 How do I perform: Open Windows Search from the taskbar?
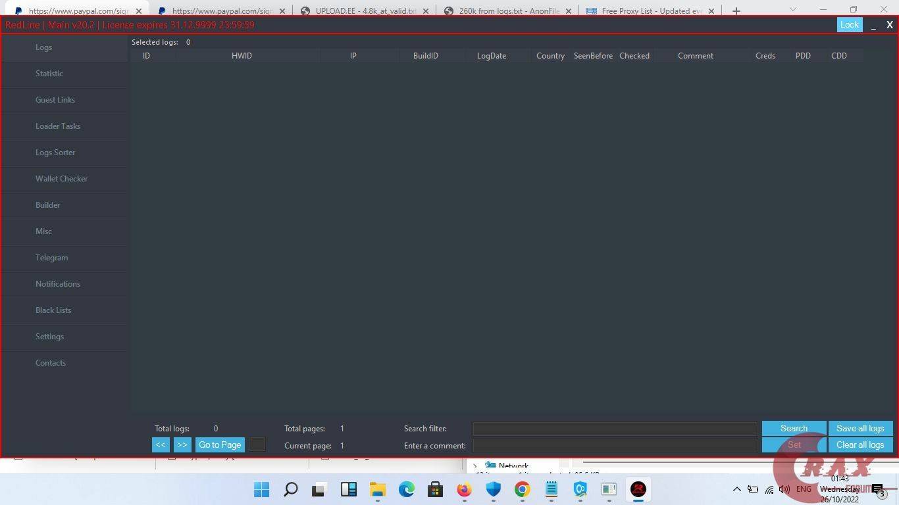(290, 489)
